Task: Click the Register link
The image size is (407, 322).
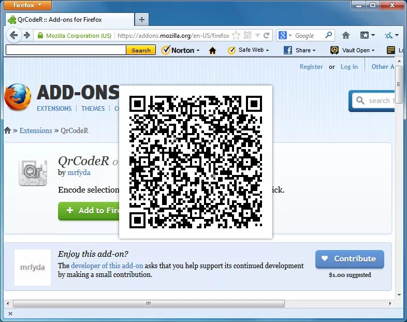Action: [x=311, y=67]
